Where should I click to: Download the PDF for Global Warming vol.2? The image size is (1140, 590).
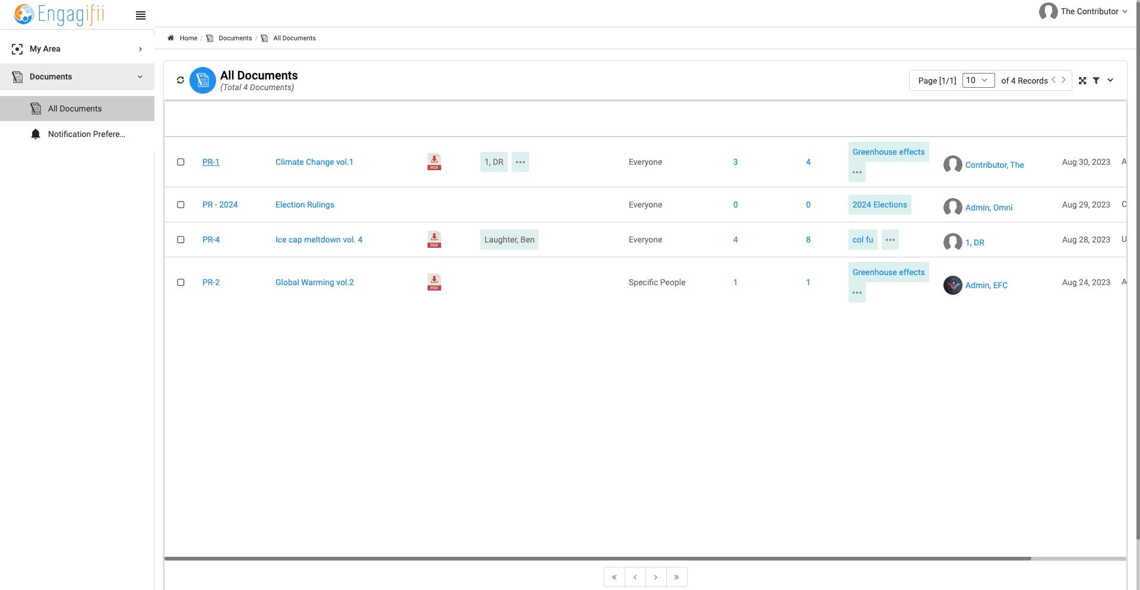tap(434, 282)
